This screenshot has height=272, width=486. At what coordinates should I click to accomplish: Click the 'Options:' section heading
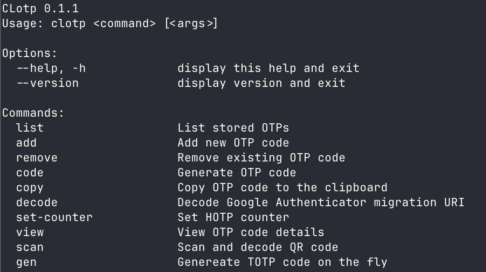(x=30, y=54)
